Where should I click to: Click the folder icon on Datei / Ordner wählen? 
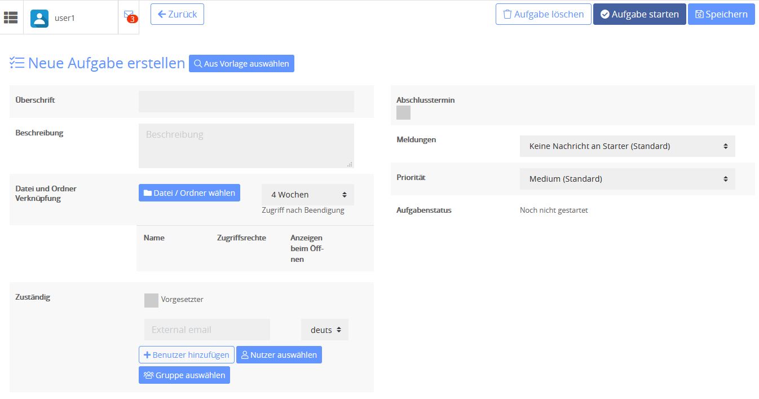click(x=147, y=192)
